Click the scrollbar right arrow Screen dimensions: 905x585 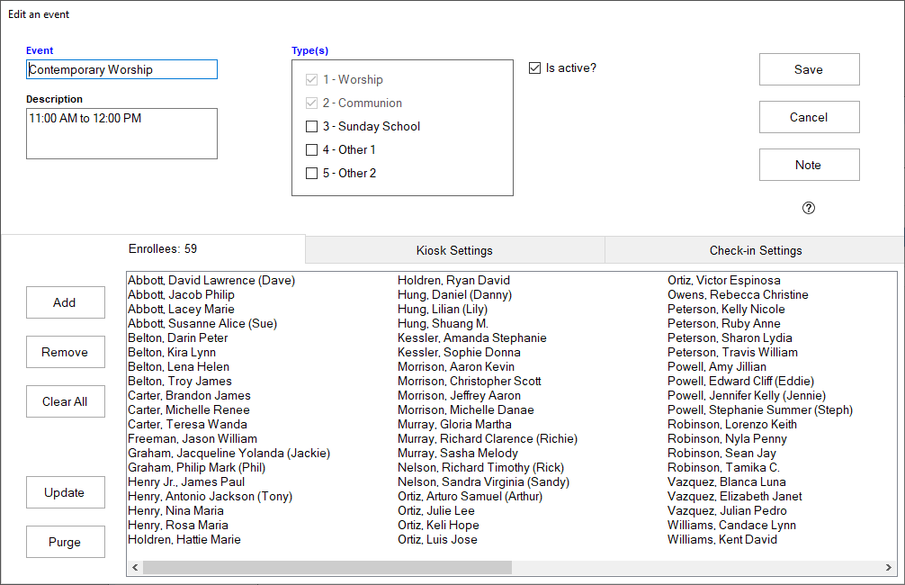[x=889, y=568]
